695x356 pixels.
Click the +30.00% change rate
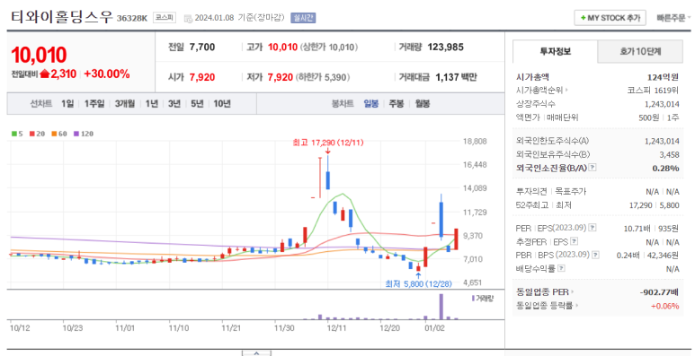[x=107, y=74]
